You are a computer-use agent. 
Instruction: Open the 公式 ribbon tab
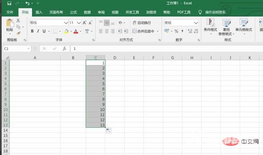click(x=73, y=12)
